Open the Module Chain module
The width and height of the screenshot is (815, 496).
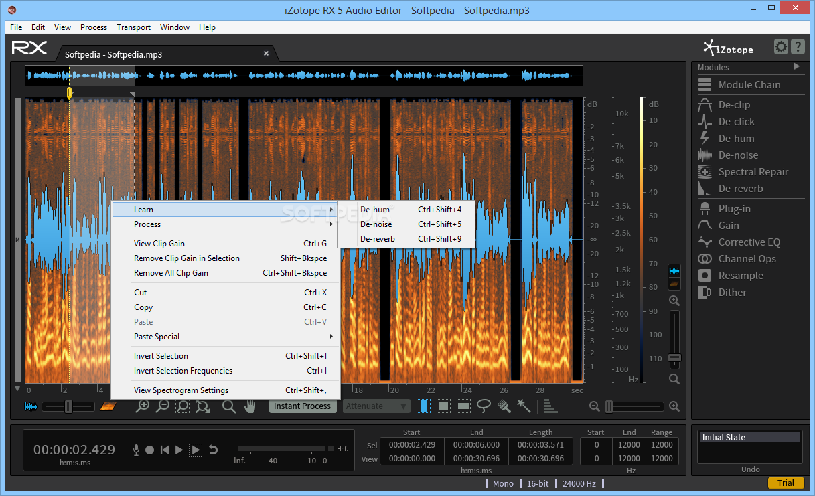pyautogui.click(x=739, y=85)
